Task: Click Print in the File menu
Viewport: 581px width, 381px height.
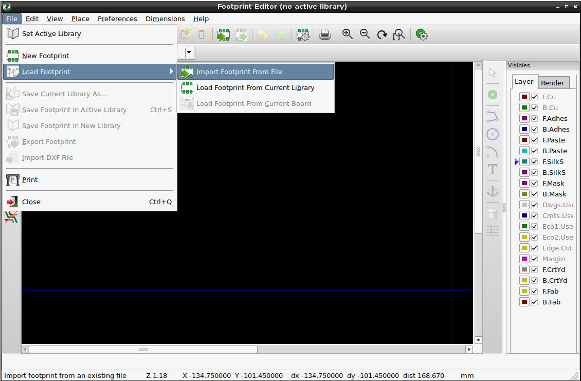Action: pos(89,180)
